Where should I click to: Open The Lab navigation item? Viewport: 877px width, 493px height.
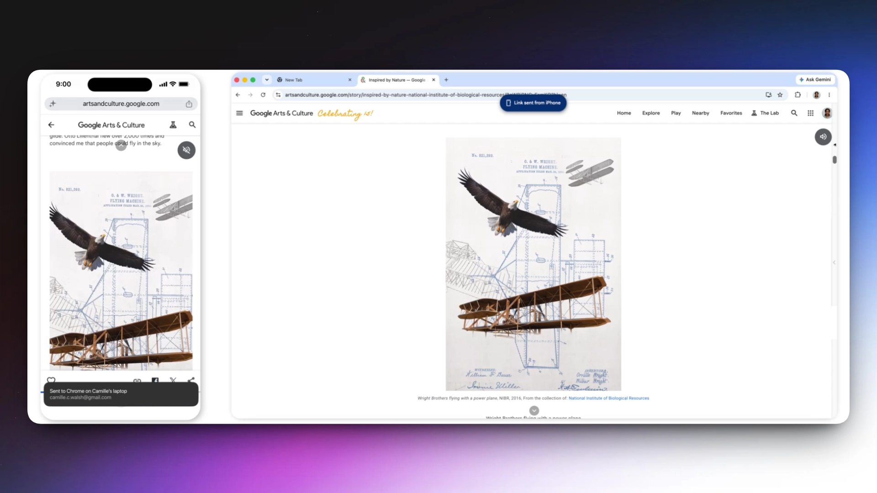(x=766, y=113)
